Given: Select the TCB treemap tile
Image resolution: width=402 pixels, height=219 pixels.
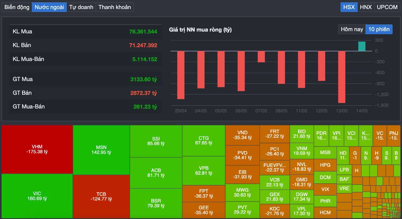Looking at the screenshot, I should coord(101,197).
